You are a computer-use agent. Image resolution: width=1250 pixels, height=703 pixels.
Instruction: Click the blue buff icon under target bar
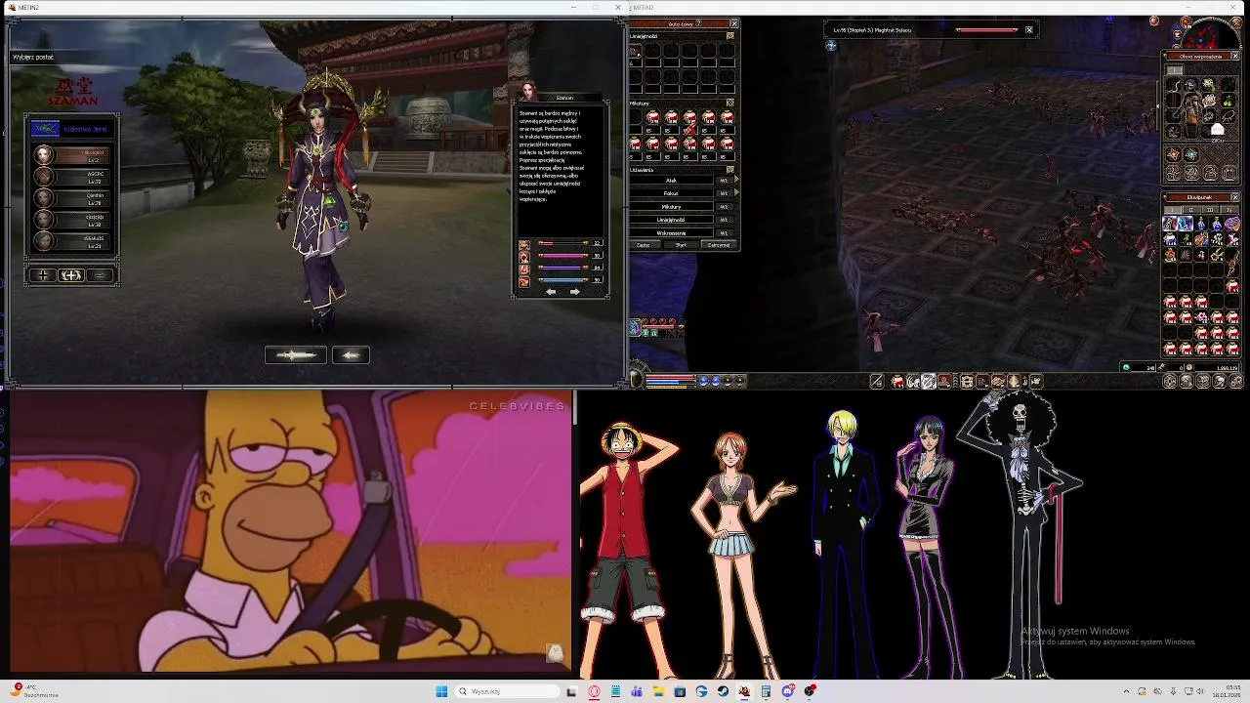(831, 45)
